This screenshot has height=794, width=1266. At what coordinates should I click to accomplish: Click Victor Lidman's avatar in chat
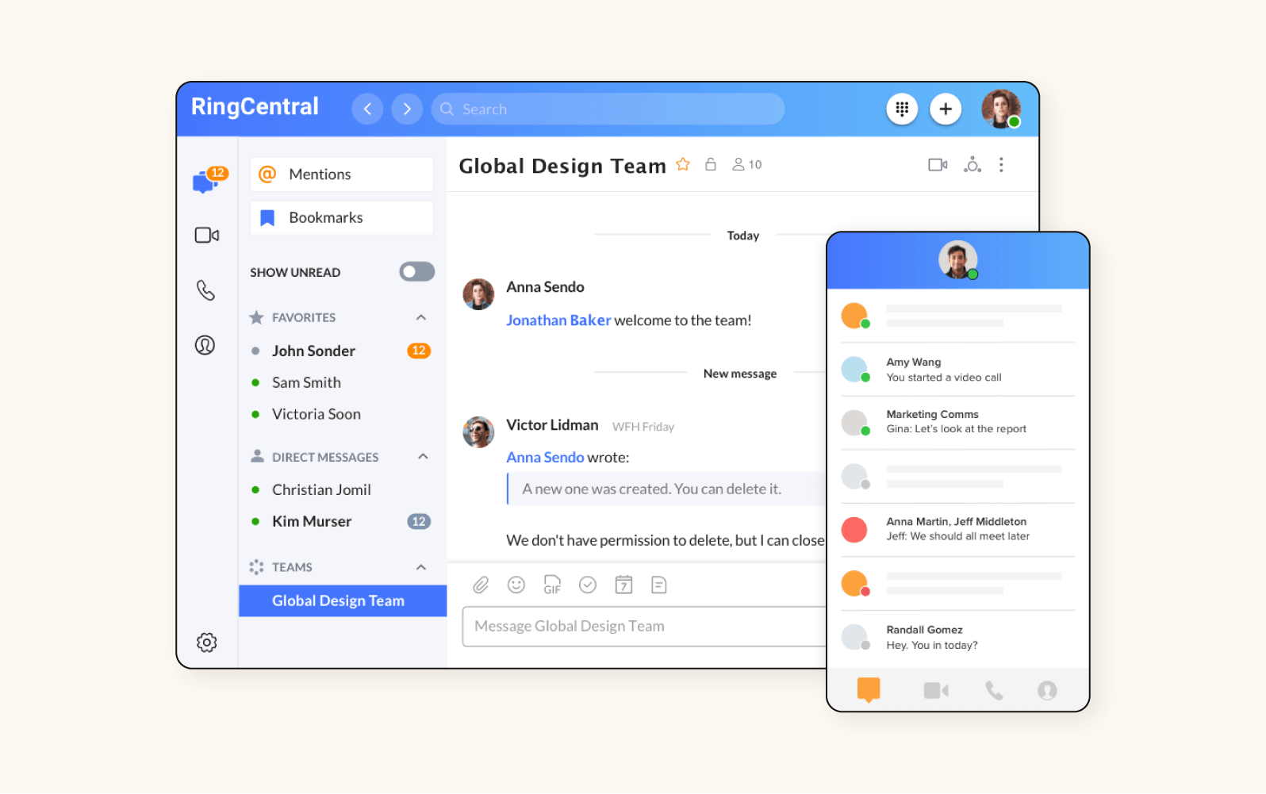coord(478,432)
